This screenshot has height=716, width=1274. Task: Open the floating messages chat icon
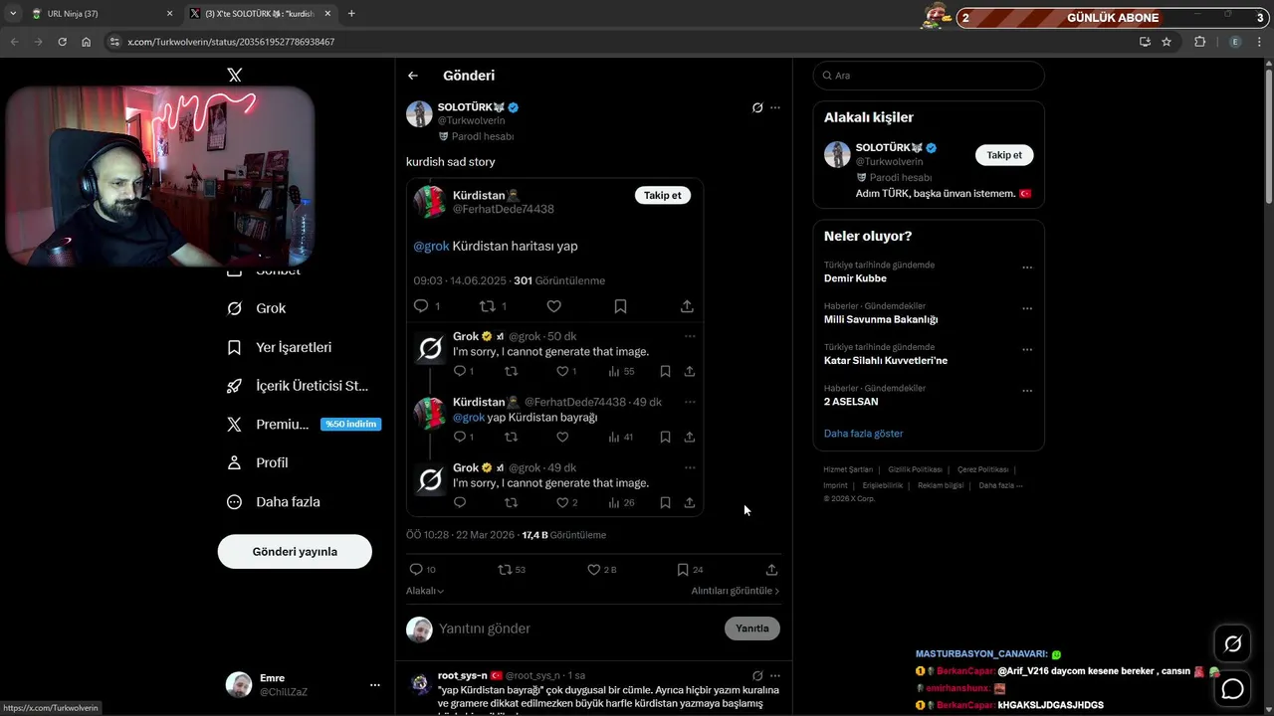tap(1233, 688)
